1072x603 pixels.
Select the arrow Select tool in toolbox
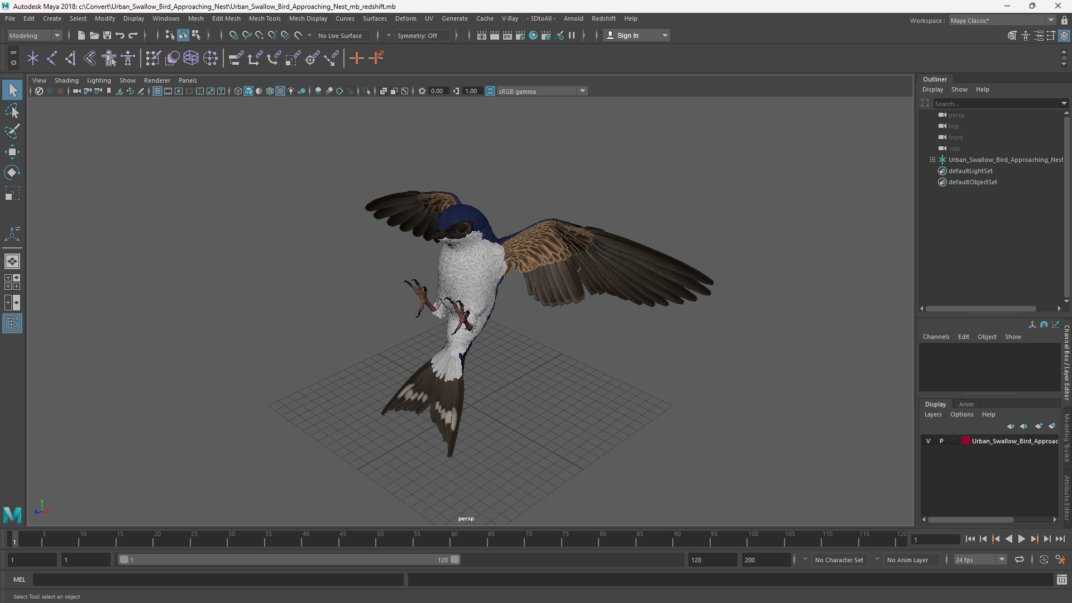[x=12, y=90]
